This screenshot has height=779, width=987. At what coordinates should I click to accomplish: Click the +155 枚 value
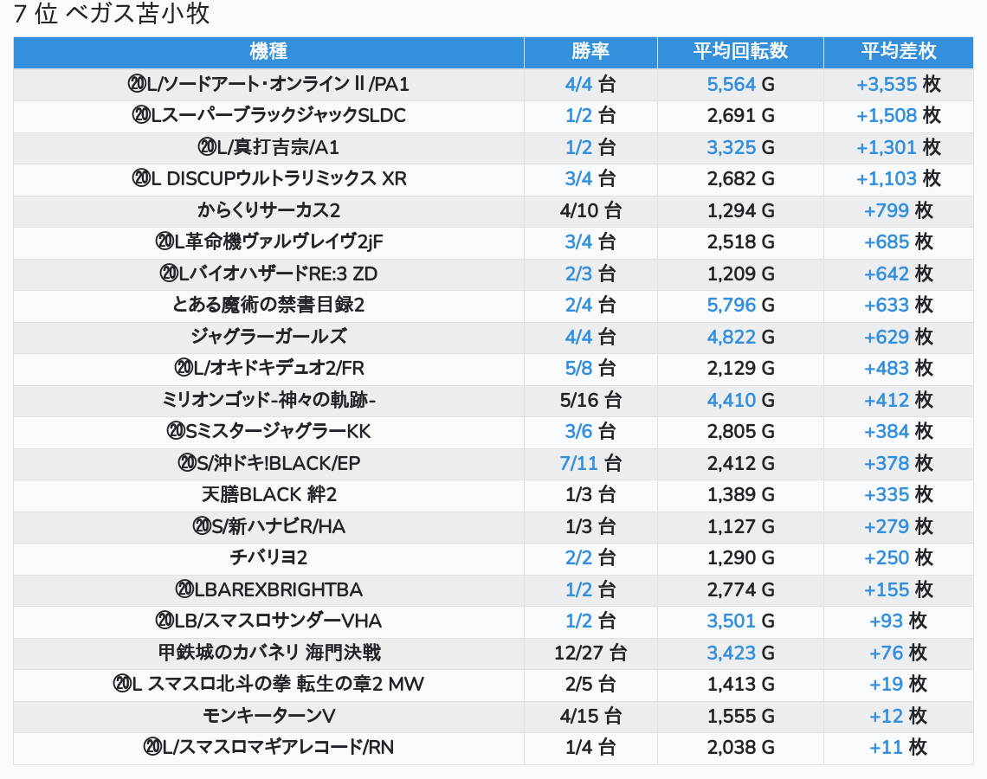pyautogui.click(x=898, y=590)
